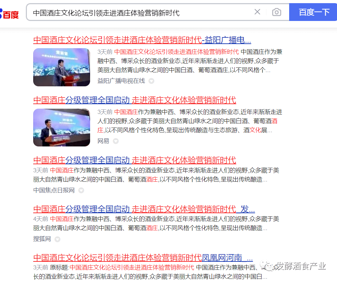Focus the Baidu search input field
Image resolution: width=337 pixels, height=281 pixels.
[140, 13]
